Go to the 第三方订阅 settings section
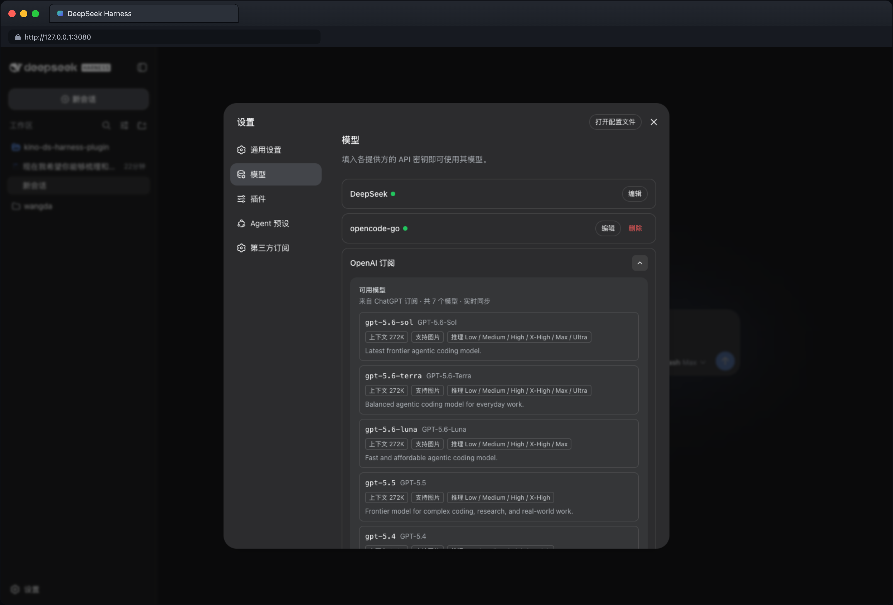893x605 pixels. 275,248
